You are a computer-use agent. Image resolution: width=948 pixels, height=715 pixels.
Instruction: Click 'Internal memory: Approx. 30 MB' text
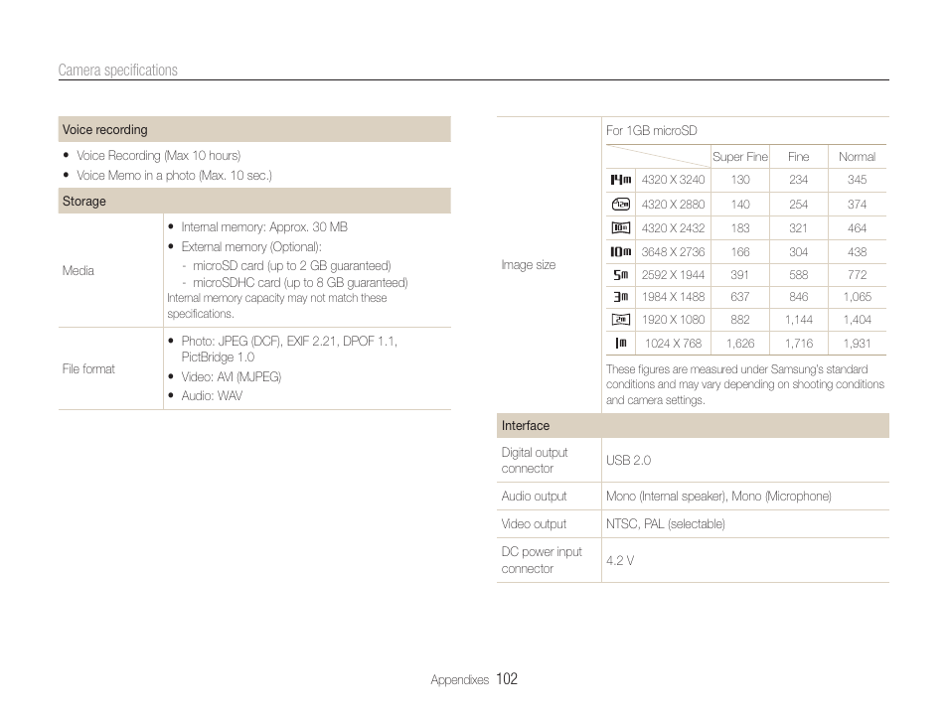(x=264, y=227)
